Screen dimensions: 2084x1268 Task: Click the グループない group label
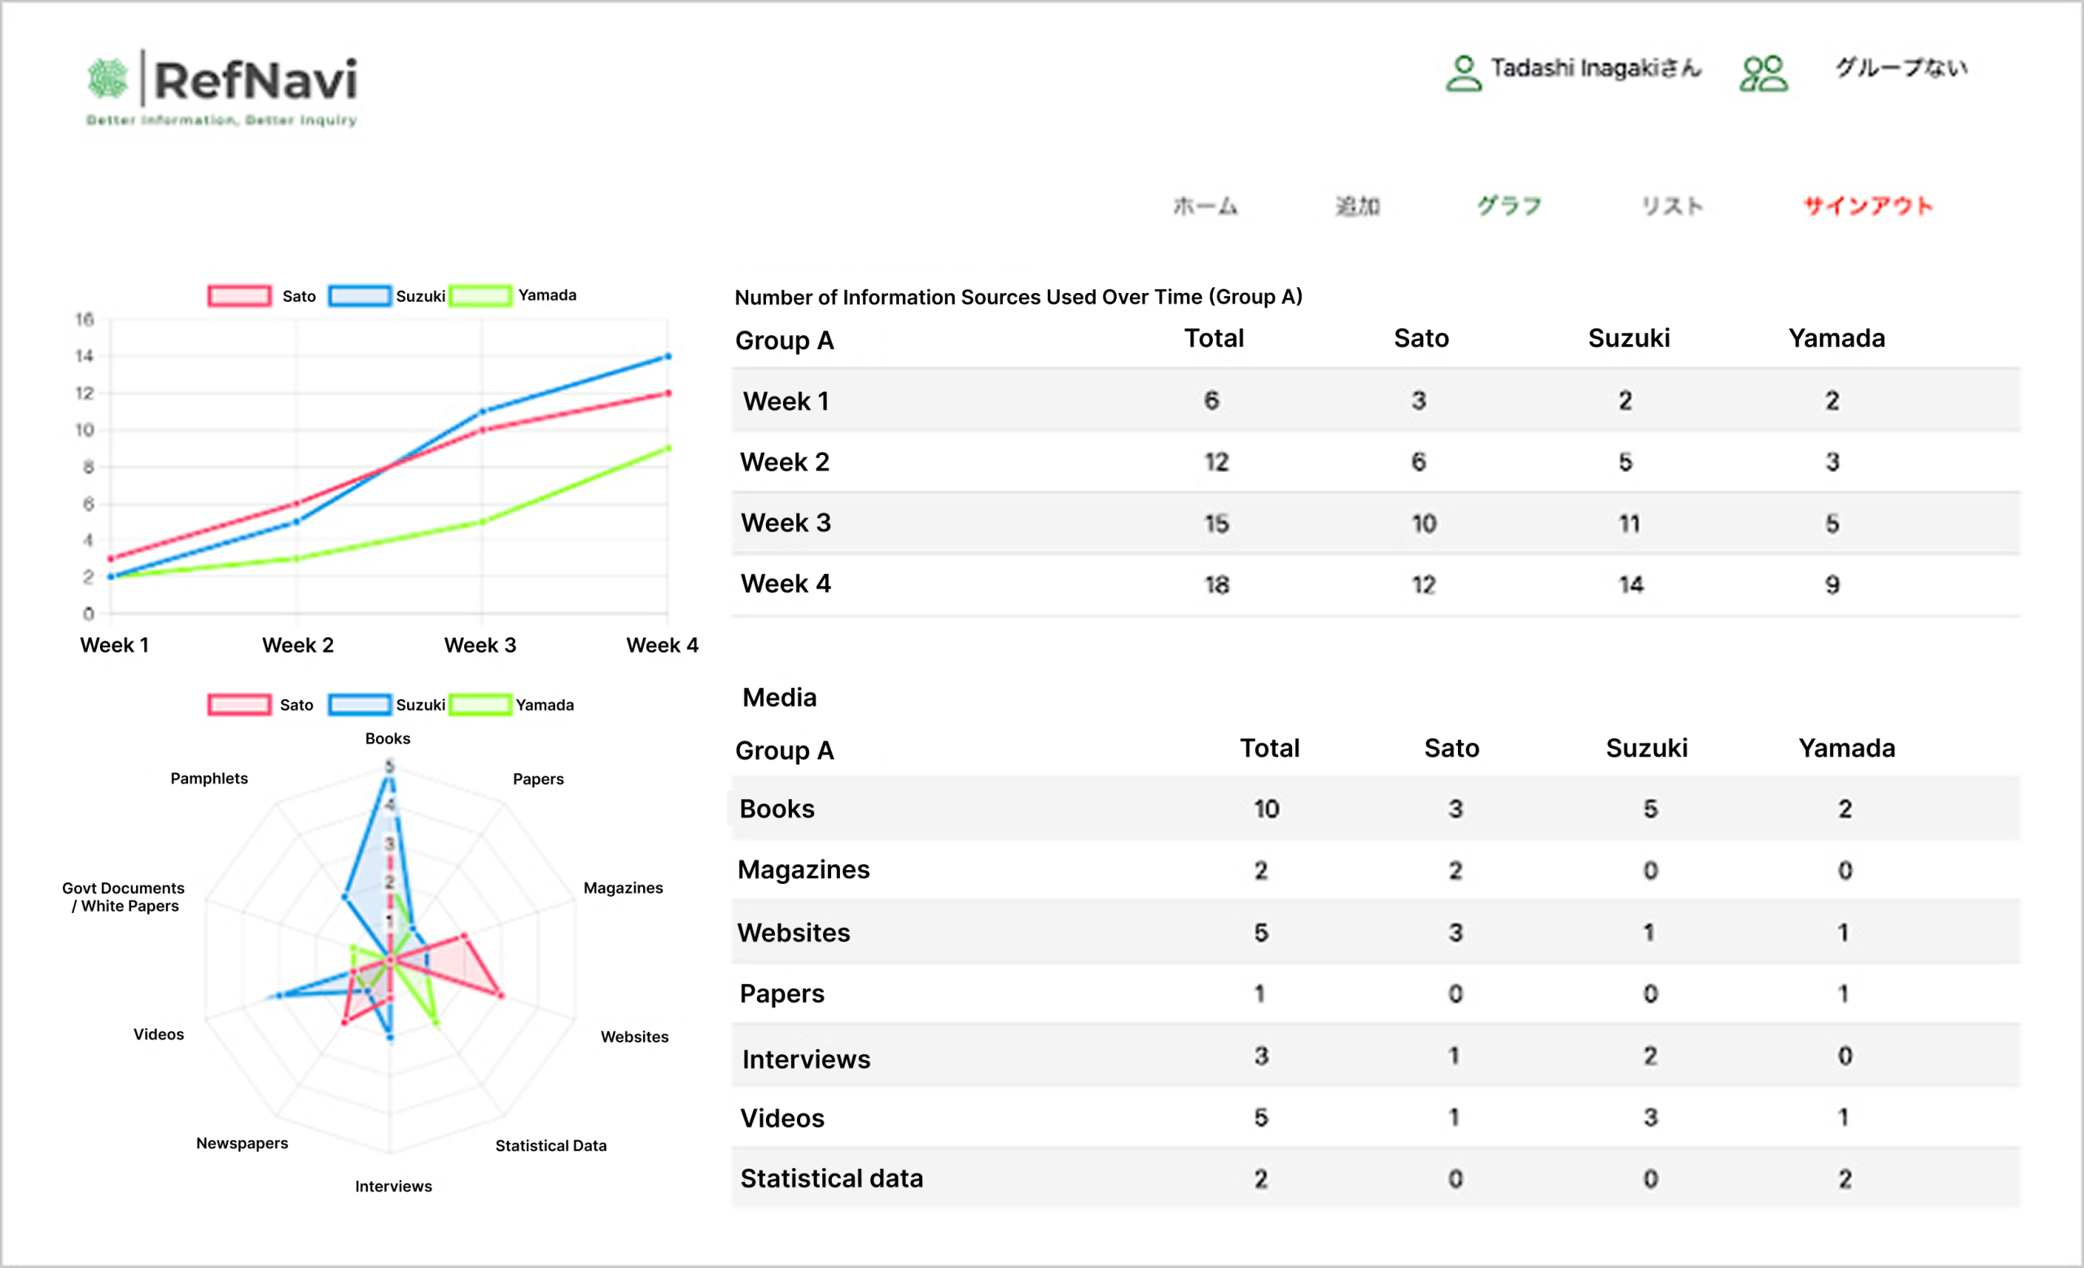[1901, 68]
